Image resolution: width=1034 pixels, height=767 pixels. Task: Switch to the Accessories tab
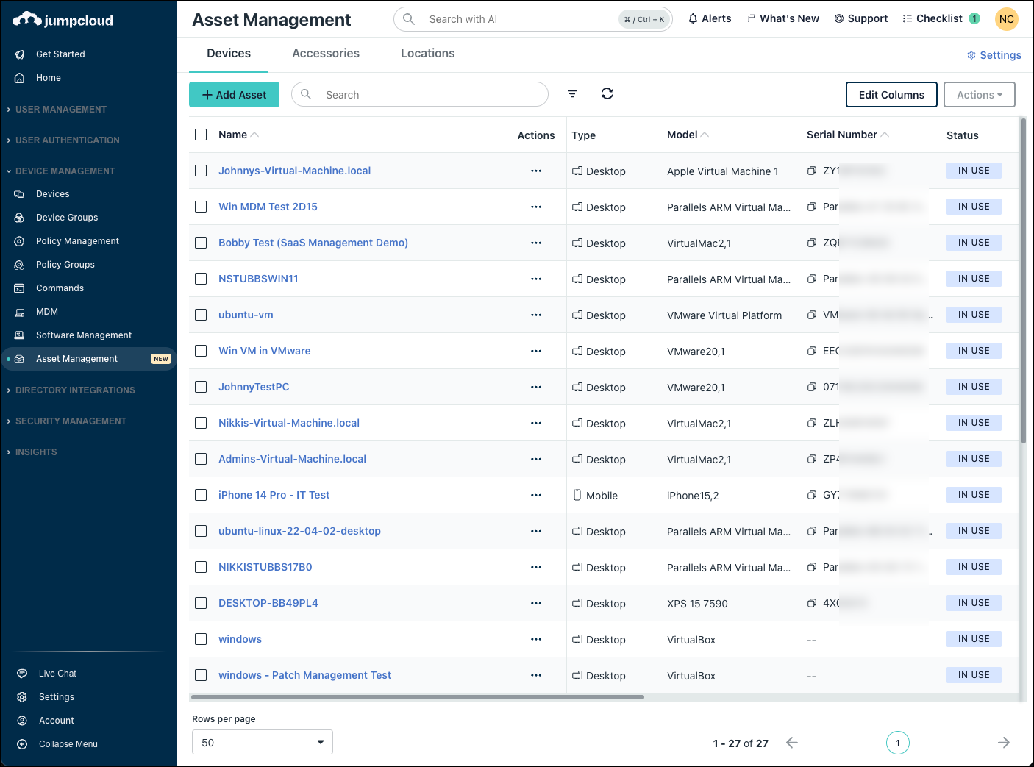coord(326,54)
